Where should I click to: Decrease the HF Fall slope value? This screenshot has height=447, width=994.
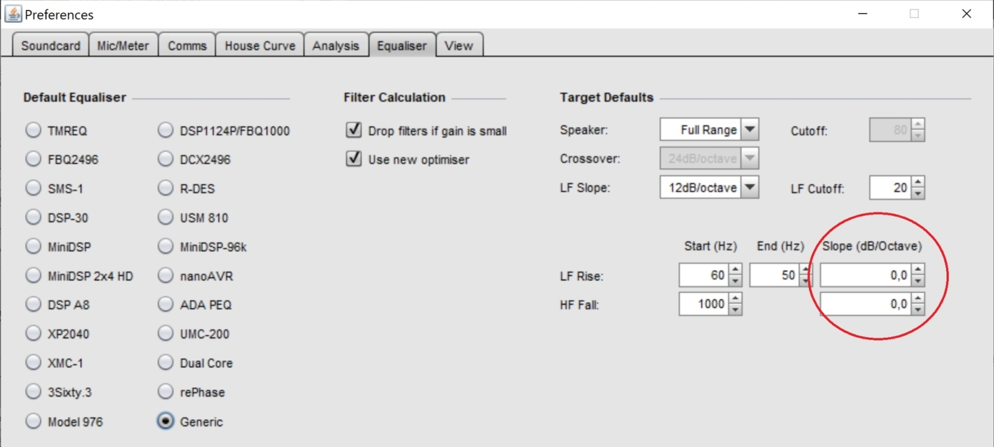918,310
